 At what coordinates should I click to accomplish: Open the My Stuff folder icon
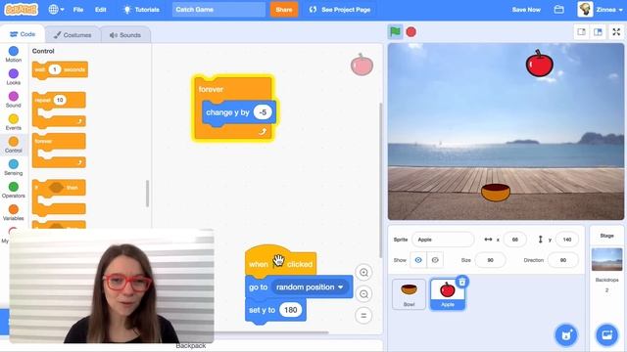tap(559, 9)
